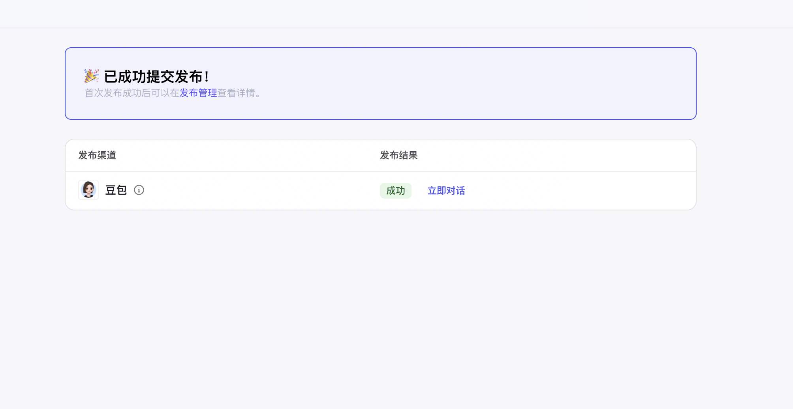Click blank header space between 发布渠道 and 发布结果
The image size is (793, 409).
pyautogui.click(x=245, y=155)
